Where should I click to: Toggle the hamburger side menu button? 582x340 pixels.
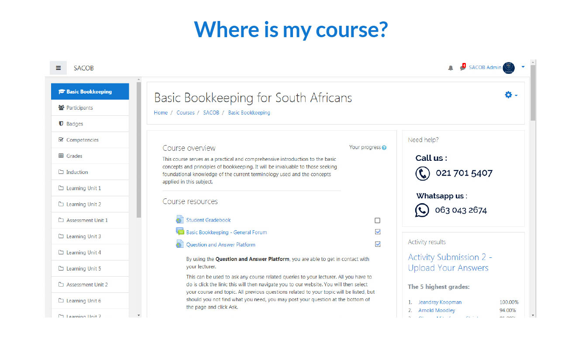pos(58,68)
